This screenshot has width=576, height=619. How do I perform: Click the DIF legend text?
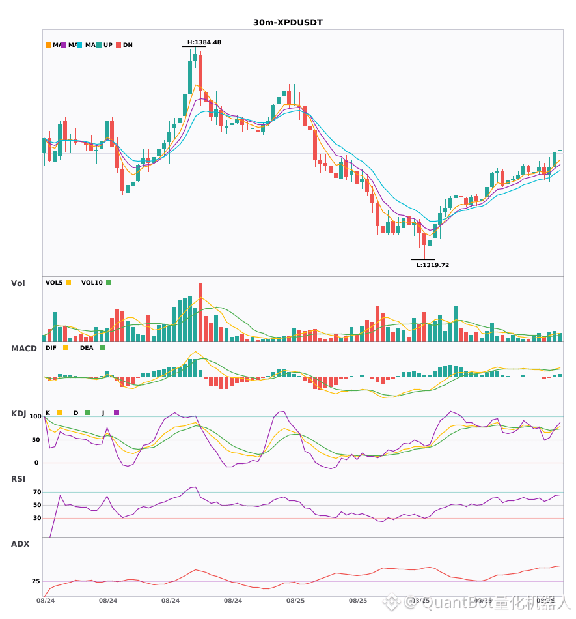point(51,348)
